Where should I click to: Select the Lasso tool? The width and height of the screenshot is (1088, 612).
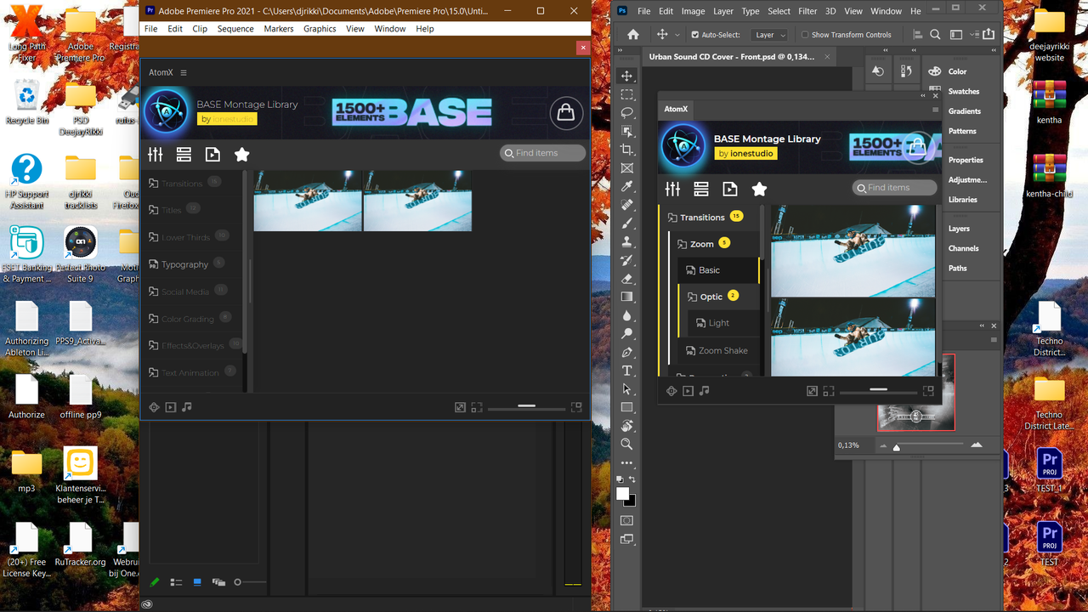click(627, 113)
